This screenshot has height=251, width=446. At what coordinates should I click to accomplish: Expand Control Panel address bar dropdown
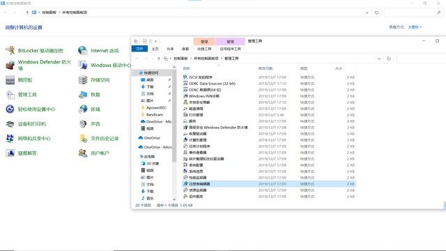367,13
